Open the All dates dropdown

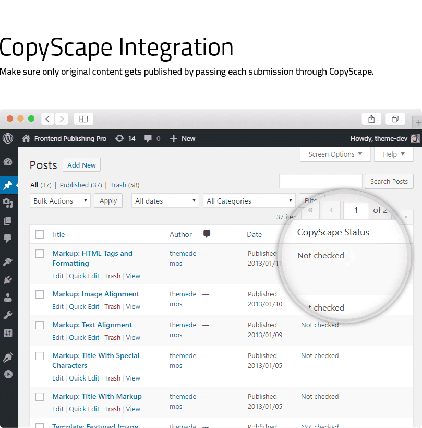(x=165, y=201)
